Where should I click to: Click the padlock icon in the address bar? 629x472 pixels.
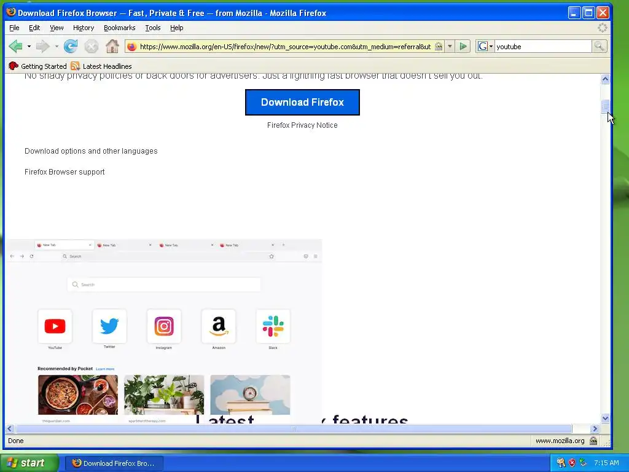(439, 47)
